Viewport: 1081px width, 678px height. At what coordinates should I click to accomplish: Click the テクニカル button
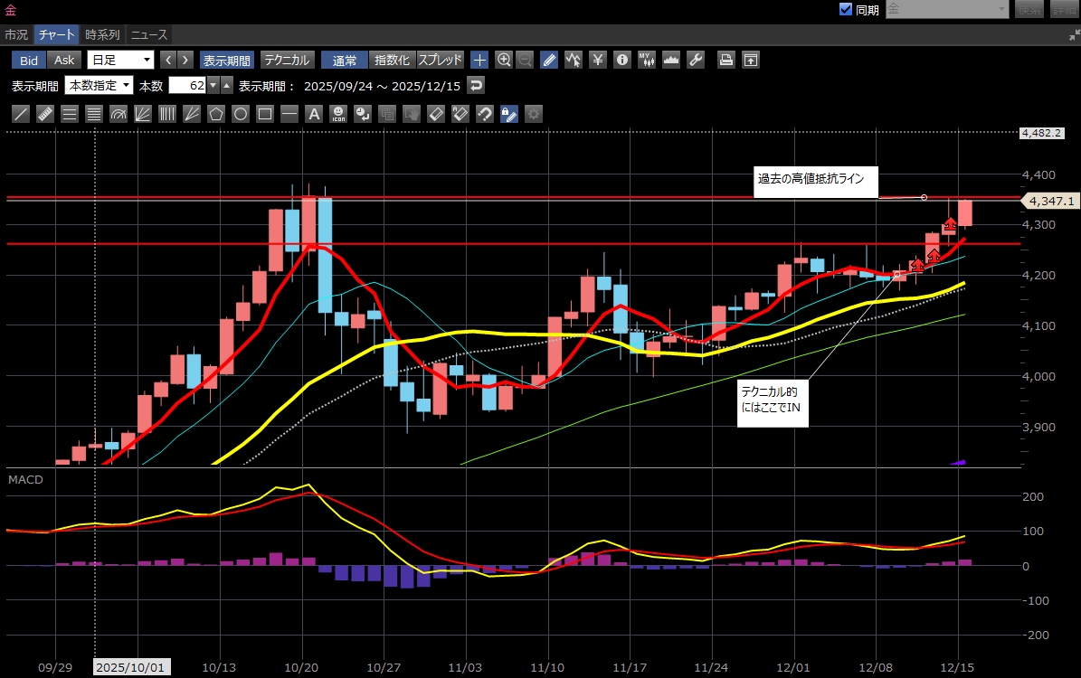tap(287, 60)
